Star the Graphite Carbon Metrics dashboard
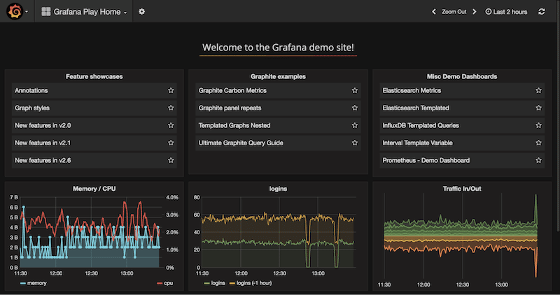 pos(355,91)
